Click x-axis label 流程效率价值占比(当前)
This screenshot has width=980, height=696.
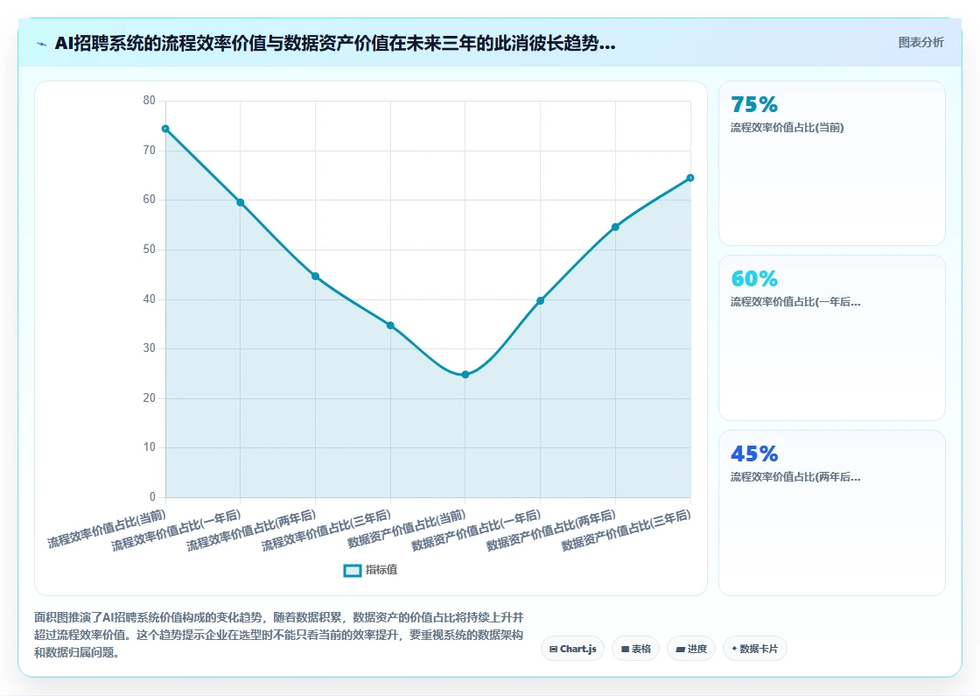click(x=107, y=529)
